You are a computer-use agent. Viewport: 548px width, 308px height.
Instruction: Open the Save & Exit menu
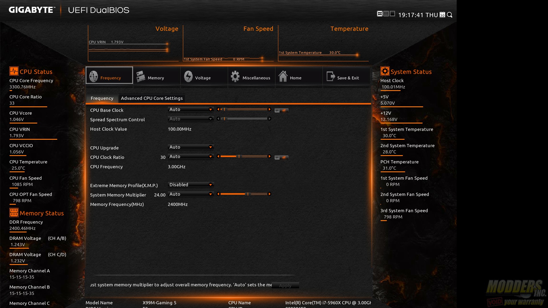tap(346, 76)
